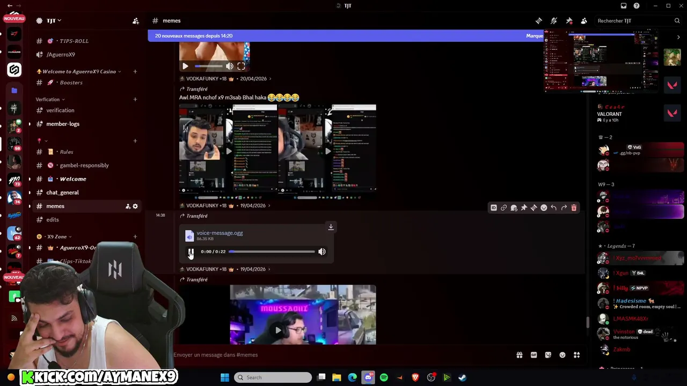Click the Windows taskbar Search box
Image resolution: width=687 pixels, height=386 pixels.
click(273, 377)
